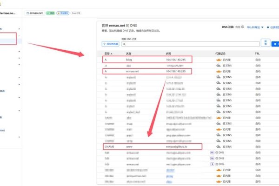
Task: Focus the 搜索 DNS 记录 input field
Action: [x=190, y=44]
